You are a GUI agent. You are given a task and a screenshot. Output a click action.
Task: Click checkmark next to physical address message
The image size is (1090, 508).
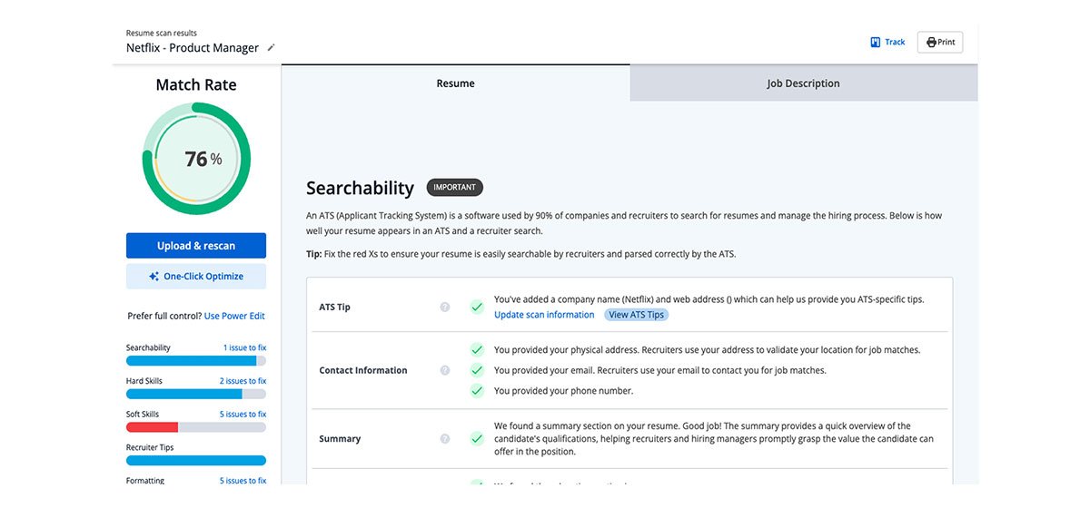(x=476, y=349)
